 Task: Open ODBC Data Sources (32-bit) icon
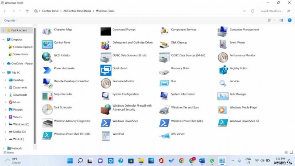click(x=105, y=57)
